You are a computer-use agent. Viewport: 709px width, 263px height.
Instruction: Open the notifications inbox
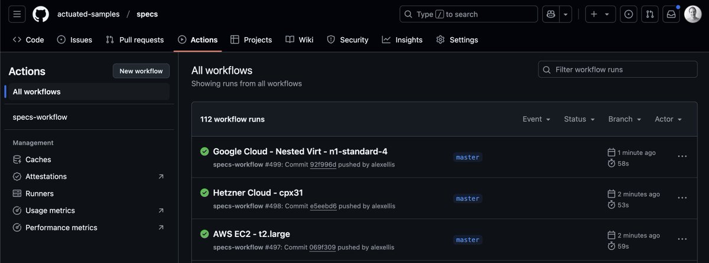point(671,14)
